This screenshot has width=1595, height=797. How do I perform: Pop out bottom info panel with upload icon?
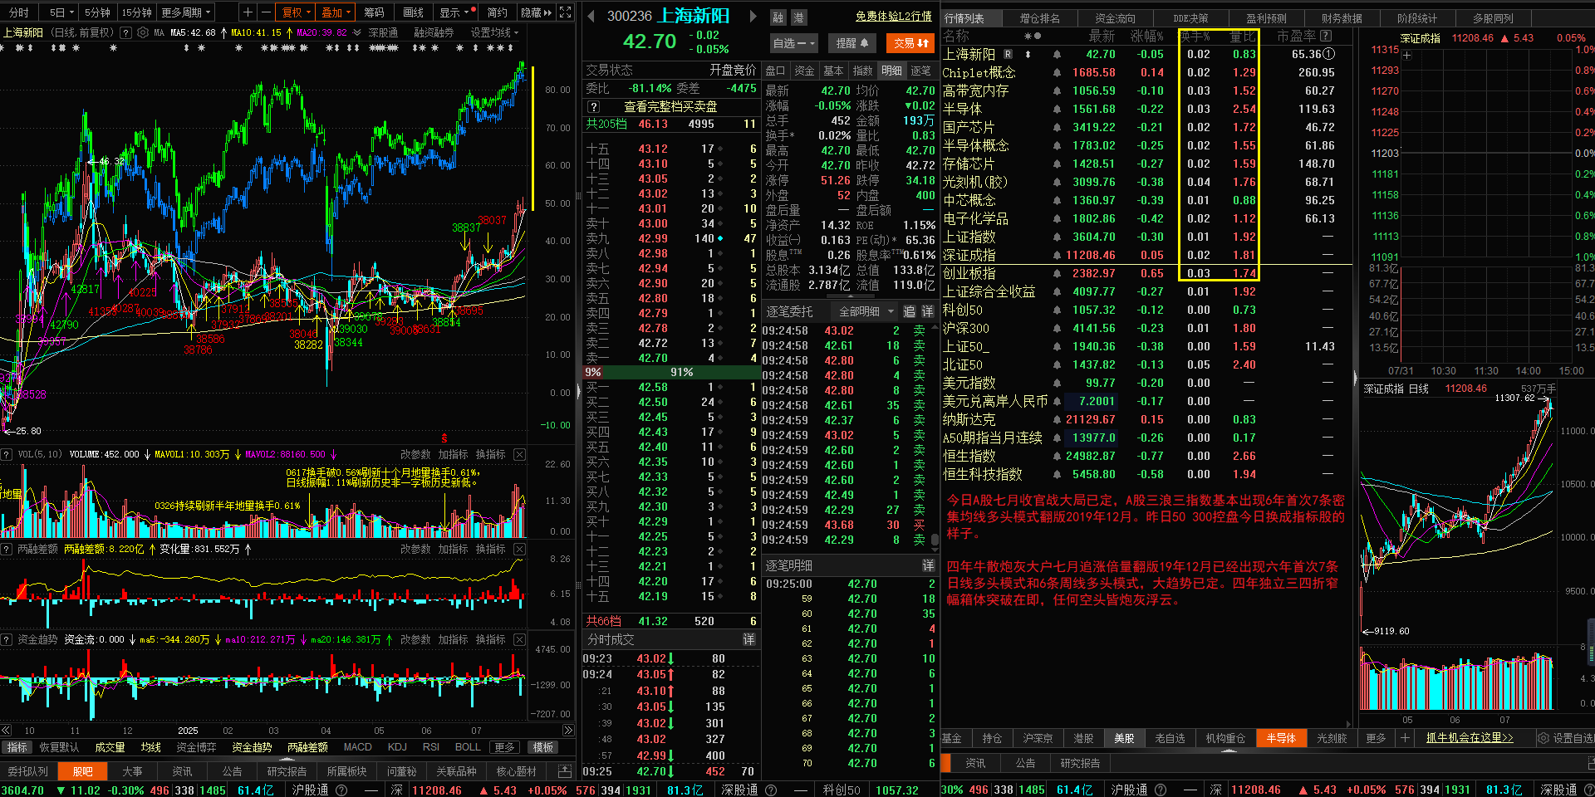(565, 771)
